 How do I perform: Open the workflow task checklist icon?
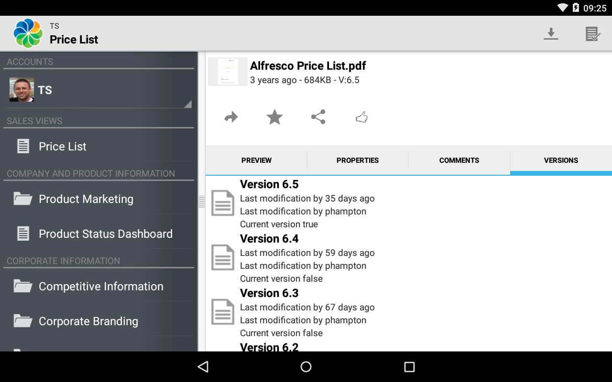coord(593,34)
